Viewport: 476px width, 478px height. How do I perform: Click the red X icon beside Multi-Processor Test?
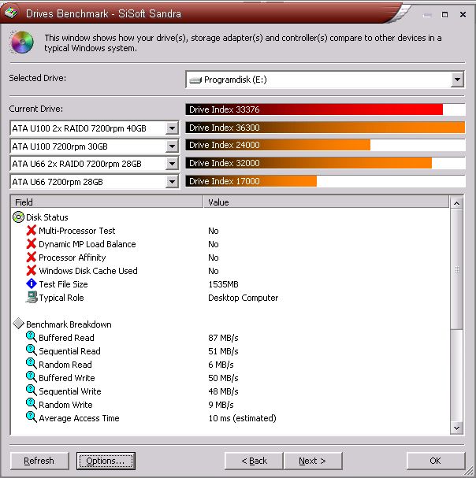pyautogui.click(x=32, y=231)
